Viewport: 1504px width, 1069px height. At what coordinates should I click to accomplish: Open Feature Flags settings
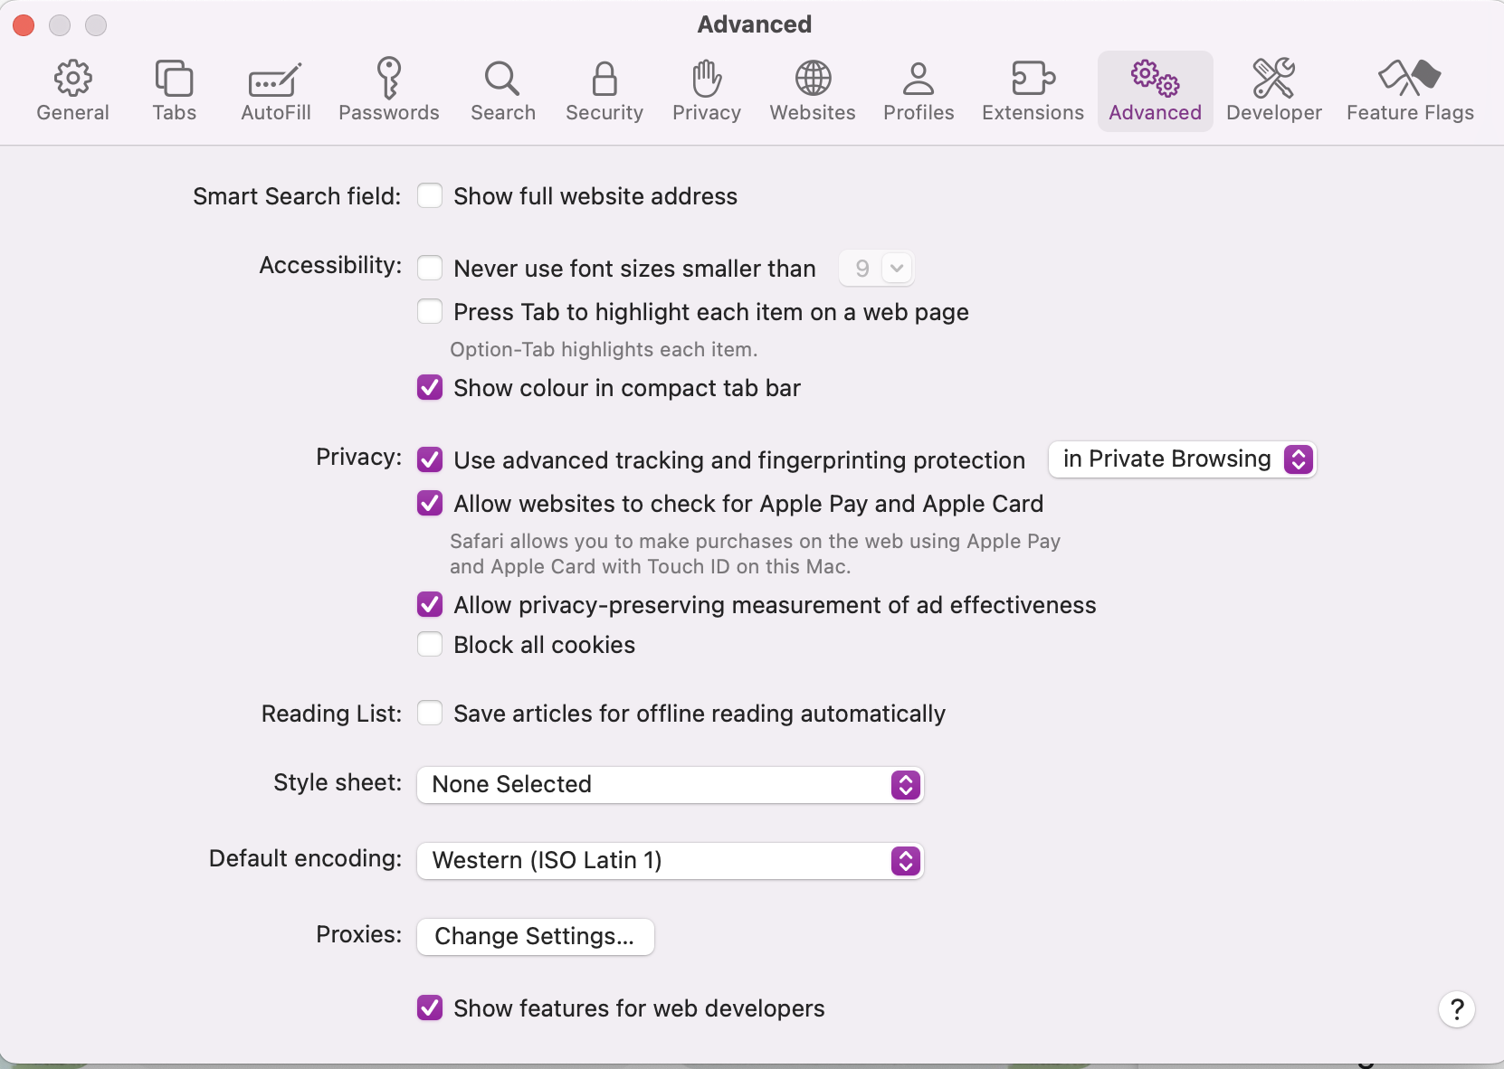click(1409, 90)
